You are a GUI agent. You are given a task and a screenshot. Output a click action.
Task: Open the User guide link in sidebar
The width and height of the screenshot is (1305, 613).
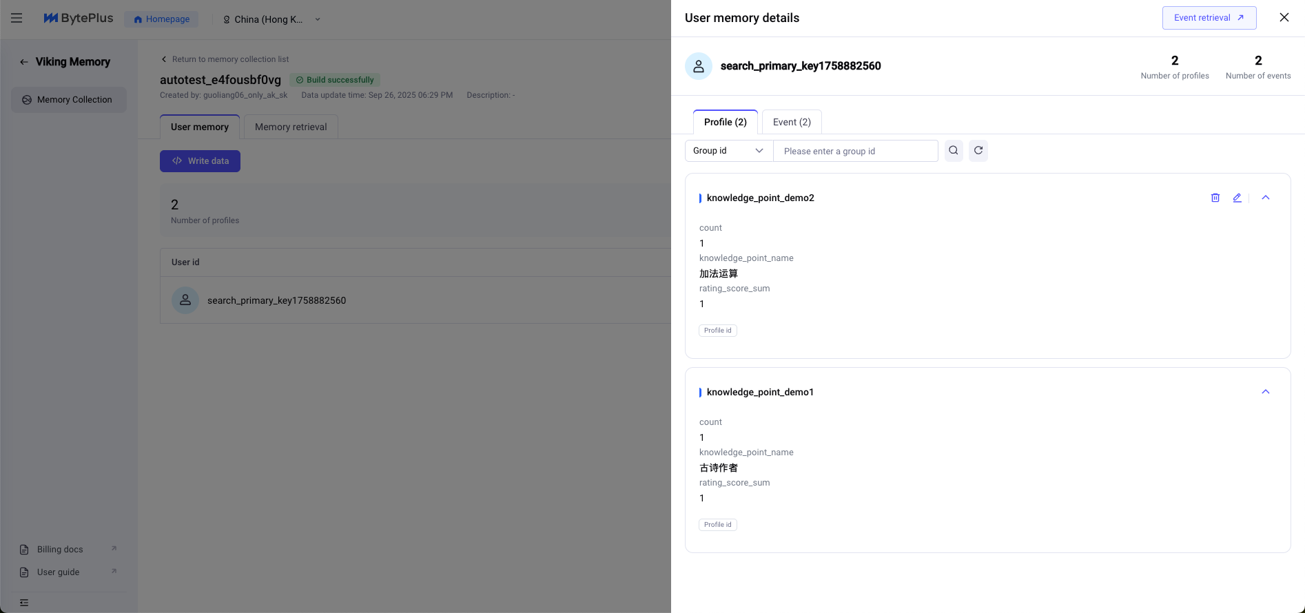[x=59, y=572]
